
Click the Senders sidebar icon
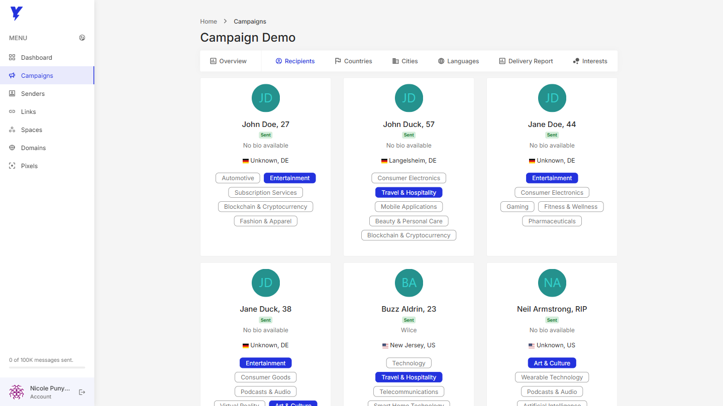tap(12, 94)
